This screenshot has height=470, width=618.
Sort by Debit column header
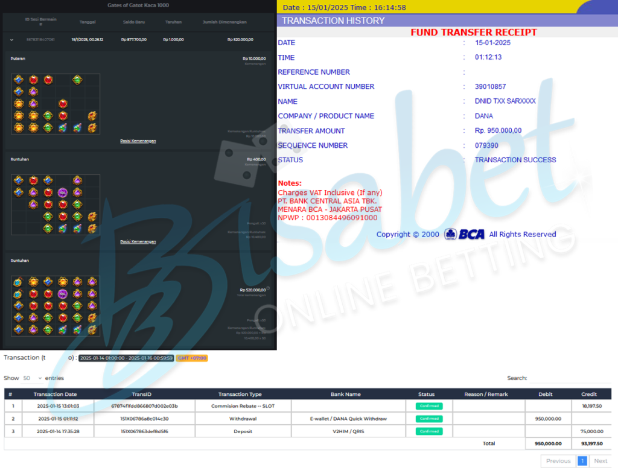[x=545, y=394]
